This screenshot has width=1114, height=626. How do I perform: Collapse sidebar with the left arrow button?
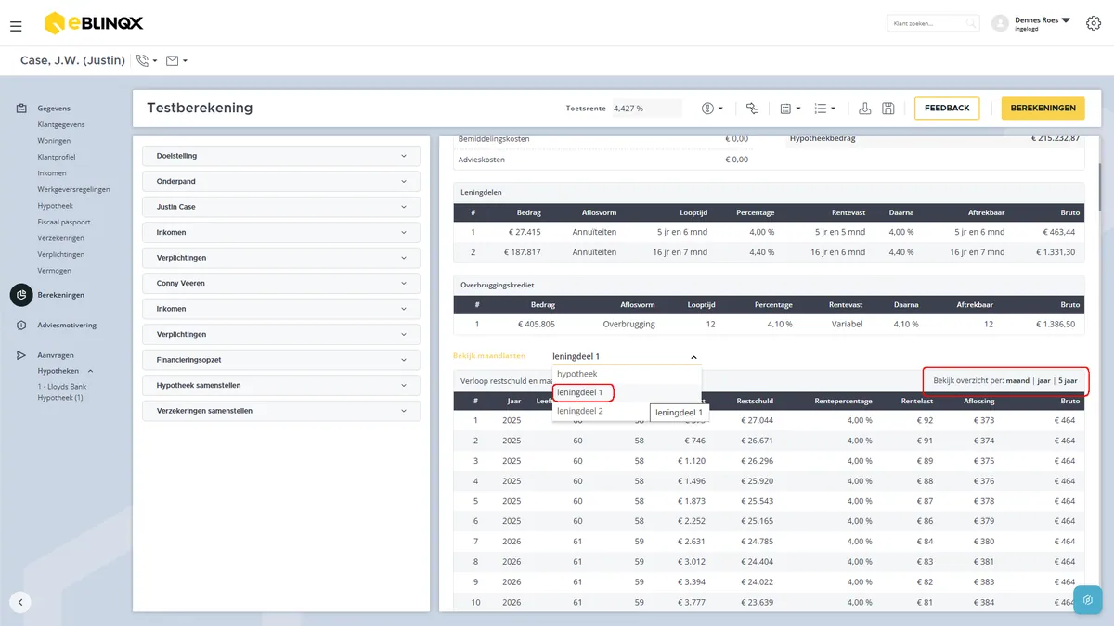pyautogui.click(x=20, y=601)
